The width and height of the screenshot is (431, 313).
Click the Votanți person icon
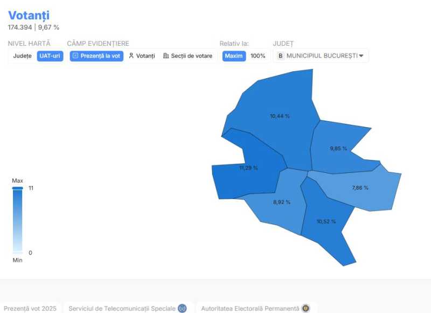pos(131,56)
